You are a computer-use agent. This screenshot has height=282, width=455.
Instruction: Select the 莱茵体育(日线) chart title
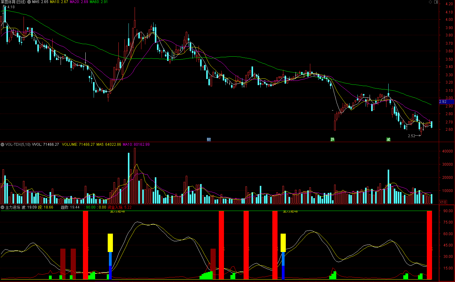pos(13,2)
